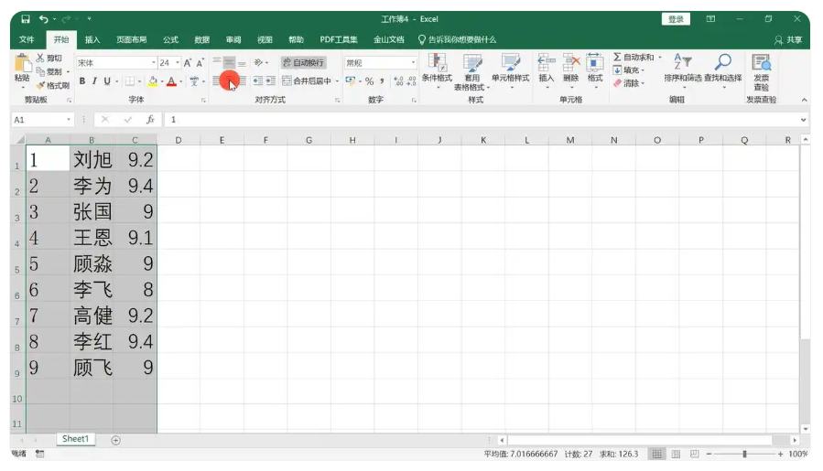Click the Share (共享) button

788,39
